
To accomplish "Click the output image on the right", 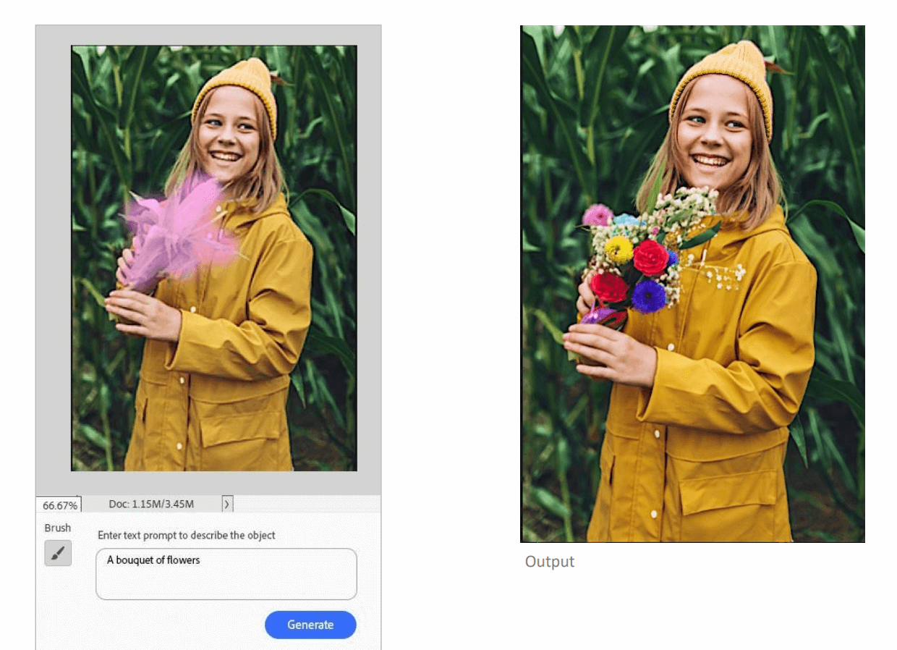I will (x=692, y=284).
